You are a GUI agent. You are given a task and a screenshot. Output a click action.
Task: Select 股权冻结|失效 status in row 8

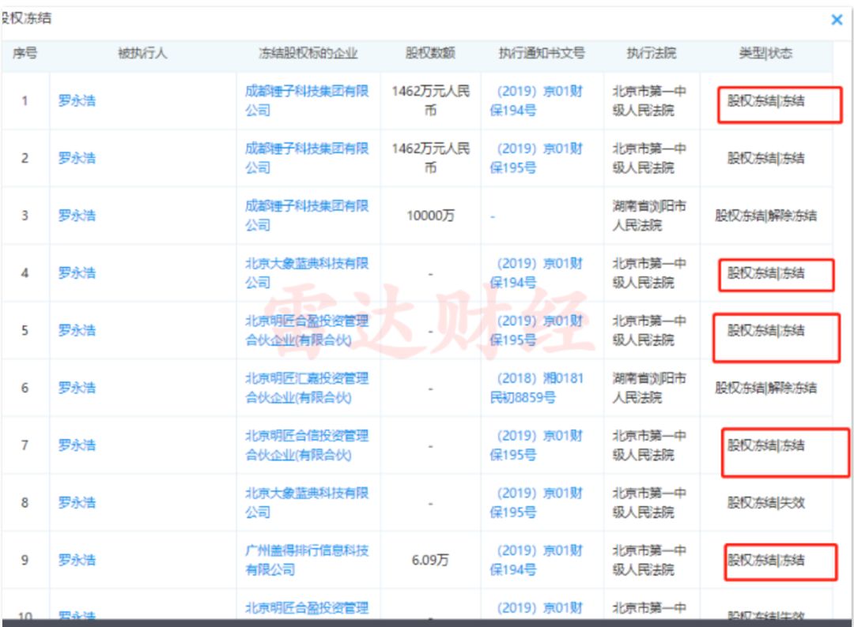point(765,502)
